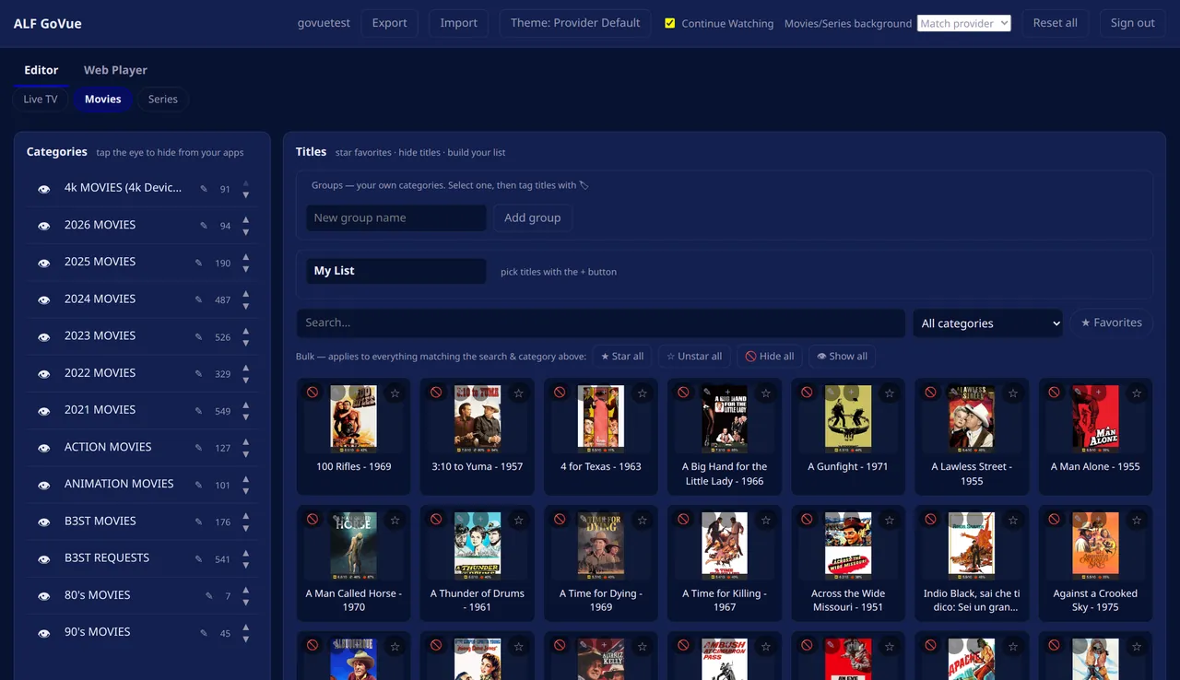Hide A Time for Killing - 1967

click(683, 520)
